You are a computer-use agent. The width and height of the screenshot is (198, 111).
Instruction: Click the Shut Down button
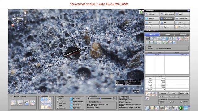183,27
